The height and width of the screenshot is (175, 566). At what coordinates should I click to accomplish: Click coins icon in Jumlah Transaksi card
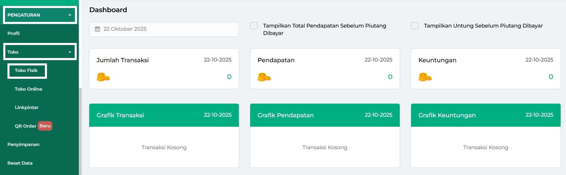click(103, 77)
